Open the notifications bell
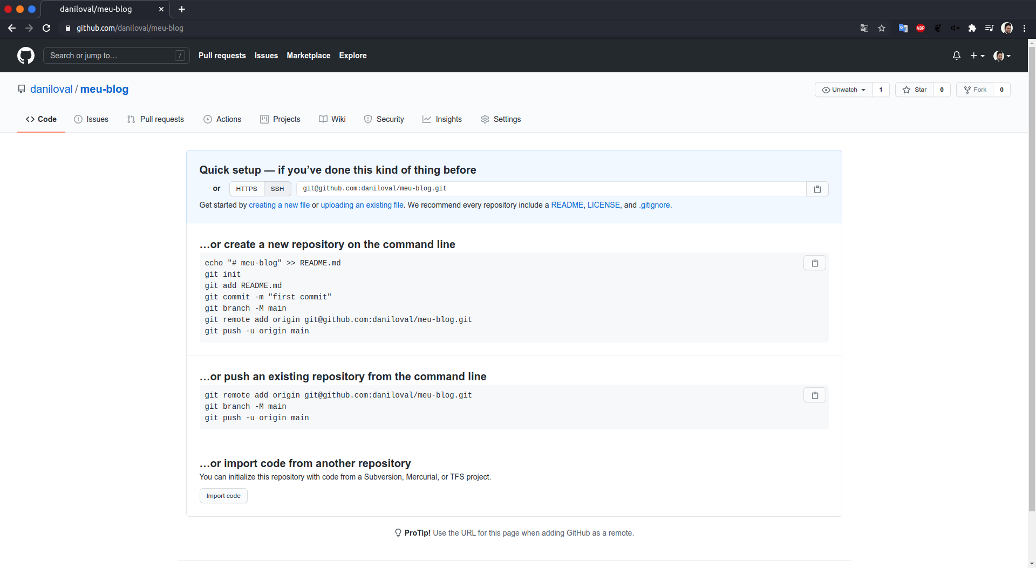Image resolution: width=1036 pixels, height=568 pixels. (x=957, y=56)
